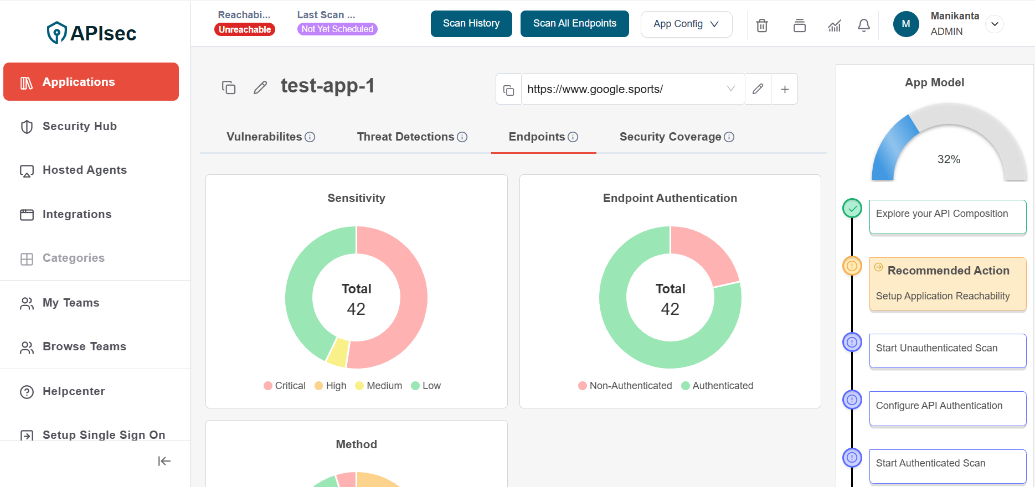Switch to the Vulnerabilites tab

pos(264,137)
